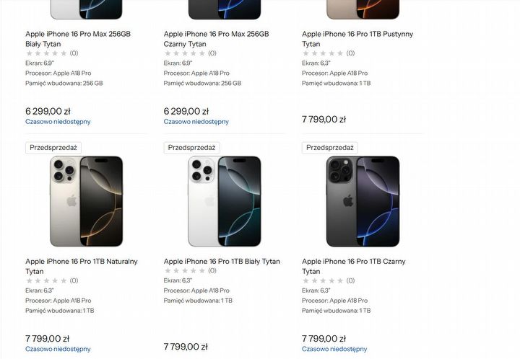The height and width of the screenshot is (359, 520).
Task: Open the iPhone 16 Pro 1TB Biały Tytan title
Action: point(222,262)
